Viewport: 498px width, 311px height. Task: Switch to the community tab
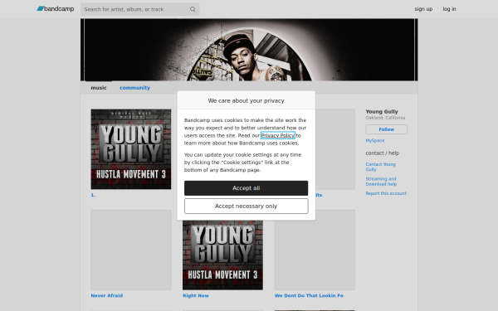[134, 88]
